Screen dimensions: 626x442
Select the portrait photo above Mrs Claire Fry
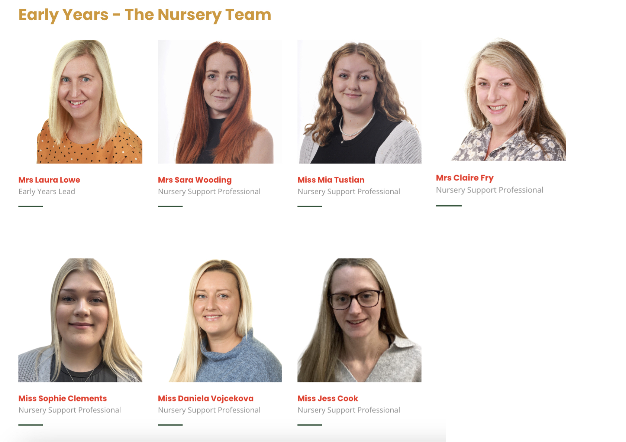[501, 99]
